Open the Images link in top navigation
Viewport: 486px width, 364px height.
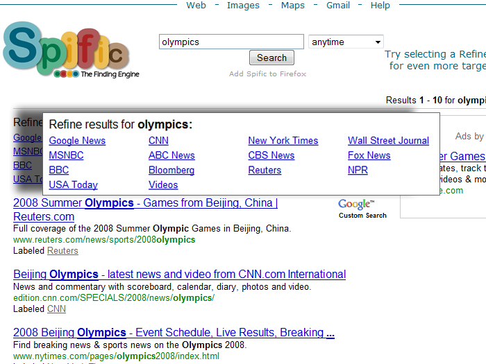coord(243,6)
